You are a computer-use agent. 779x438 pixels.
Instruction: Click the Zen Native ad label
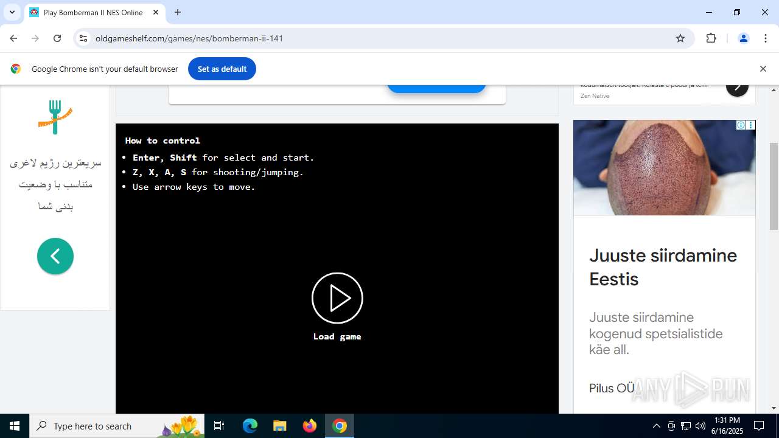click(x=595, y=96)
